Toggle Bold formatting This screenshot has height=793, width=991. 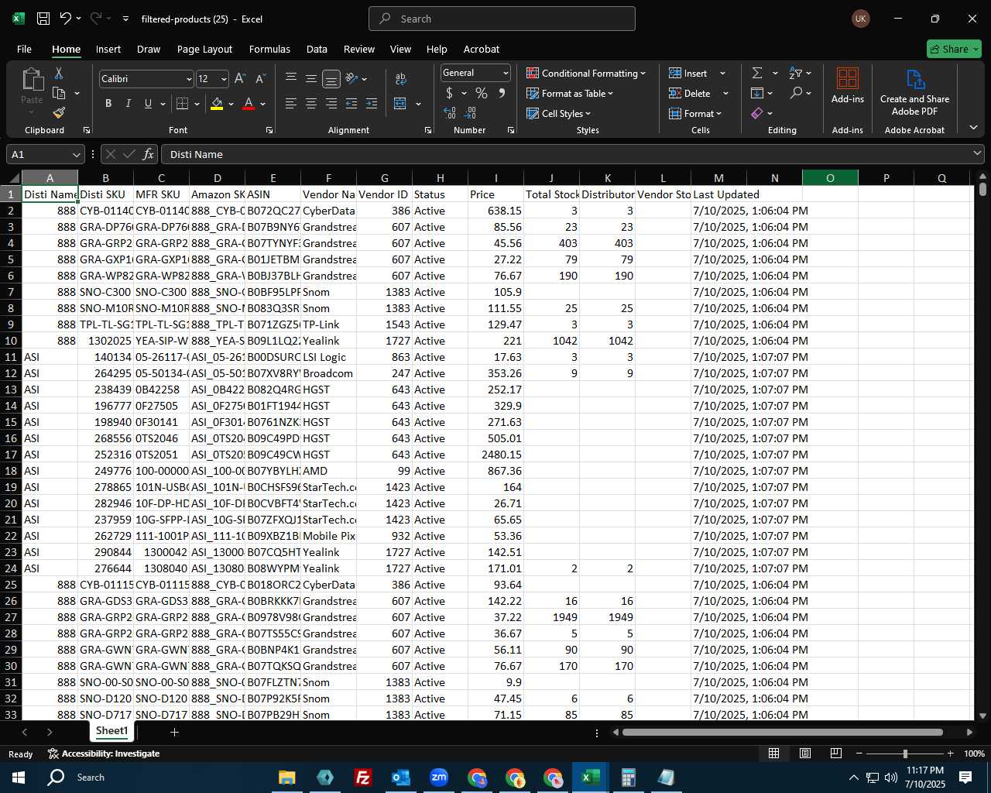click(x=108, y=103)
